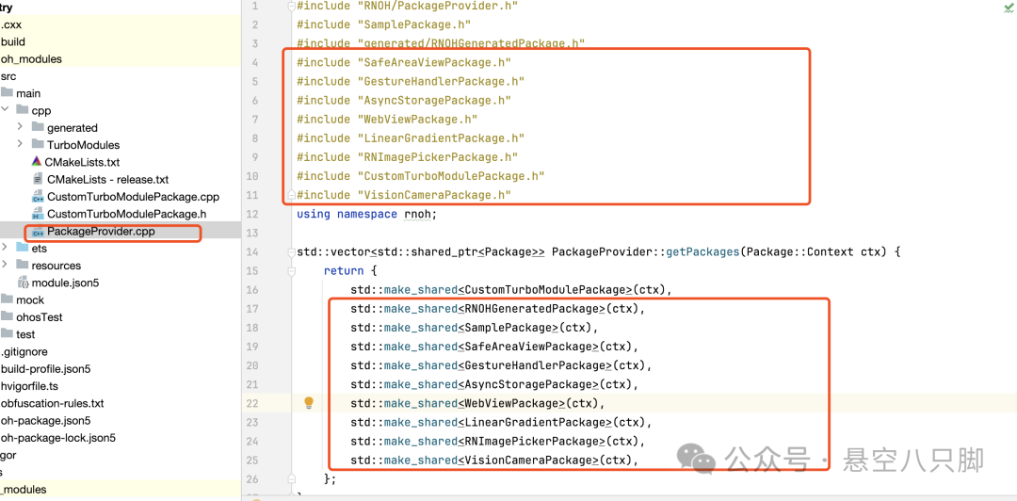The image size is (1017, 501).
Task: Fold the getPackages function at line 14
Action: click(291, 251)
